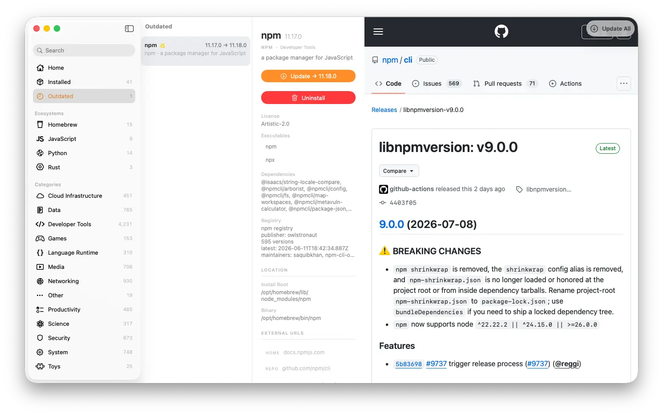The height and width of the screenshot is (416, 663).
Task: Browse the Games category
Action: pos(84,238)
